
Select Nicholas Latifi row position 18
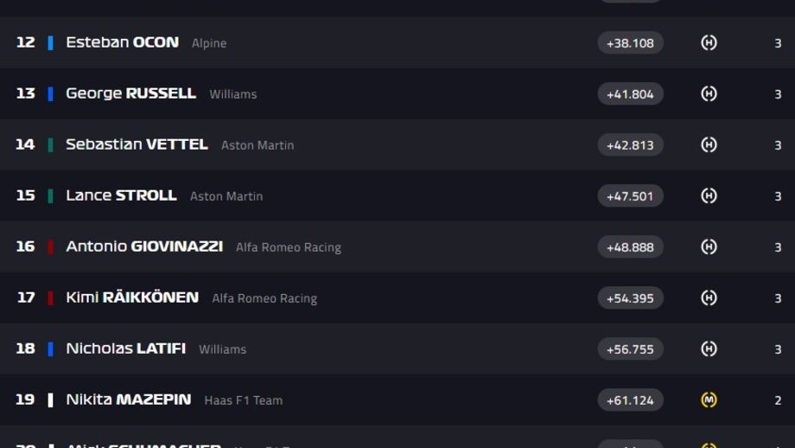pyautogui.click(x=25, y=349)
